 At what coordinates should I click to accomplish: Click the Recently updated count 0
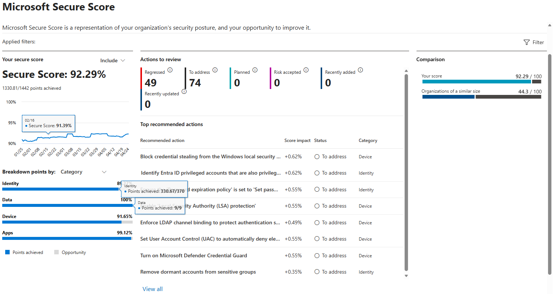[148, 105]
